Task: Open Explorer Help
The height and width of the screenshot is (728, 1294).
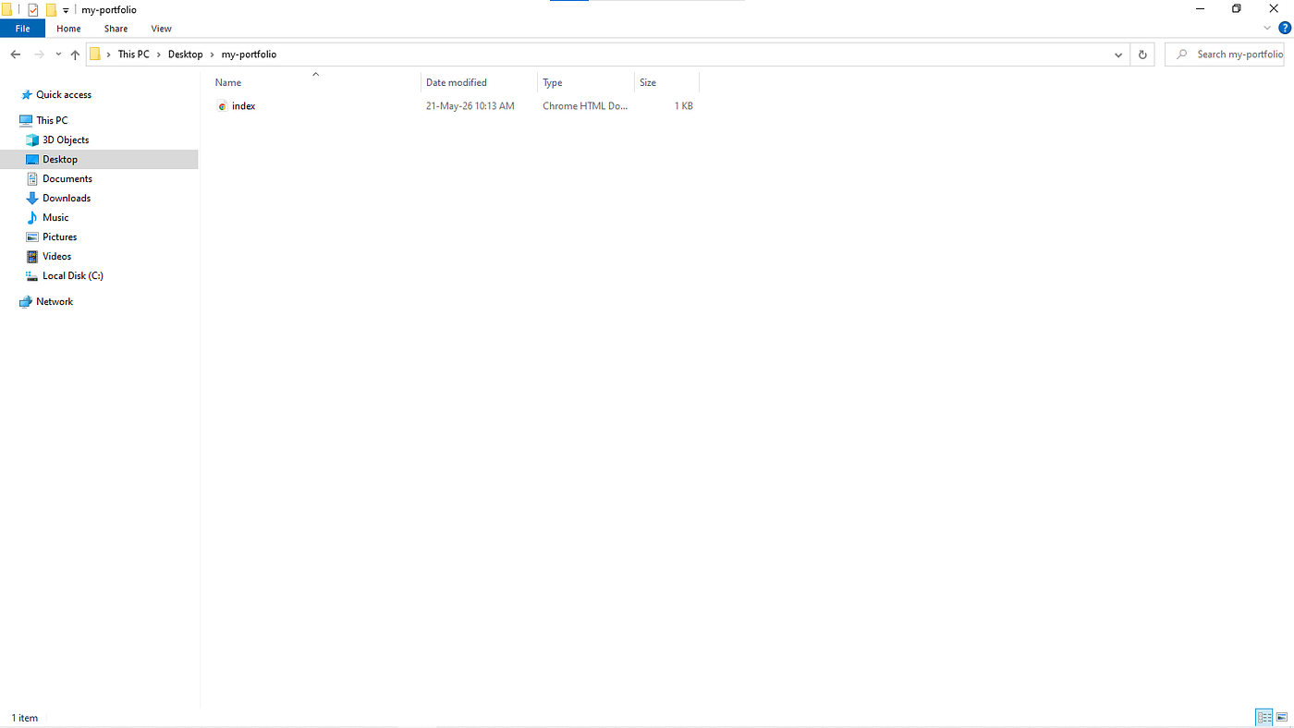Action: tap(1285, 29)
